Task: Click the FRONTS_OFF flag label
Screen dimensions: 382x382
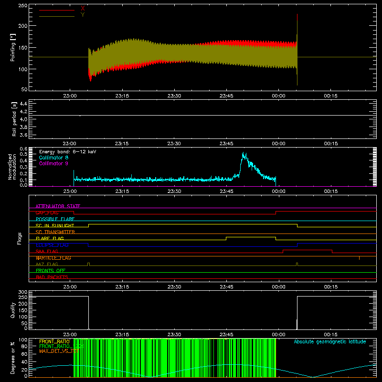Action: point(51,271)
